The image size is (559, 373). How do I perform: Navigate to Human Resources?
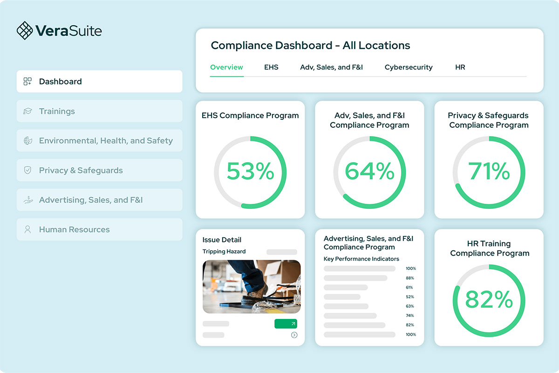pyautogui.click(x=99, y=229)
